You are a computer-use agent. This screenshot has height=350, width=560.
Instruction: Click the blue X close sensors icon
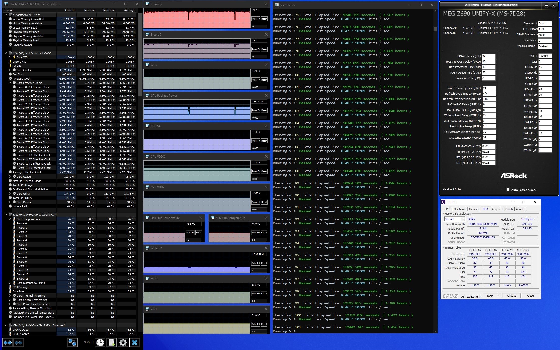pos(134,342)
